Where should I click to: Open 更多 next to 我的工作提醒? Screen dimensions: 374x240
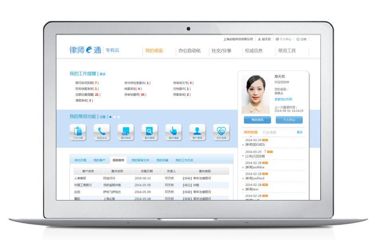[103, 74]
